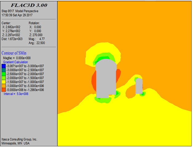Click the yellow legend swatch
Screen dimensions: 193x147
point(3,82)
